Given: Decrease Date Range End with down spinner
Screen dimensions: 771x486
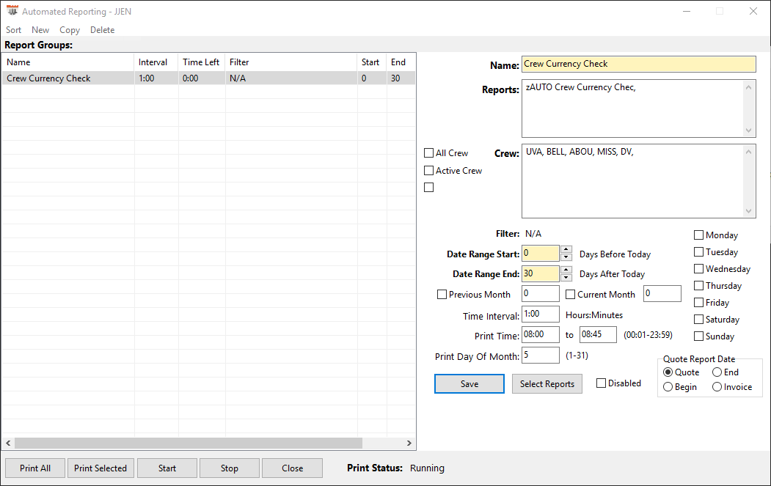Looking at the screenshot, I should tap(566, 278).
